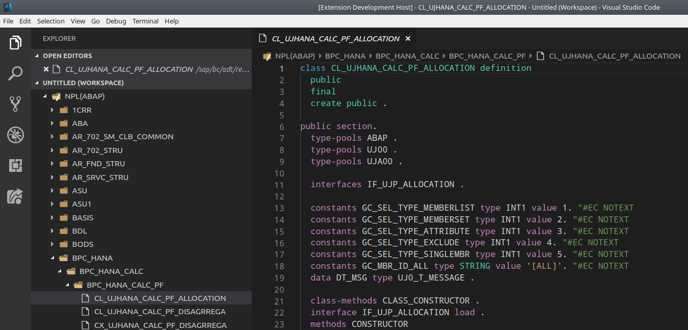Image resolution: width=688 pixels, height=330 pixels.
Task: Click line number 11 in editor gutter
Action: [279, 185]
